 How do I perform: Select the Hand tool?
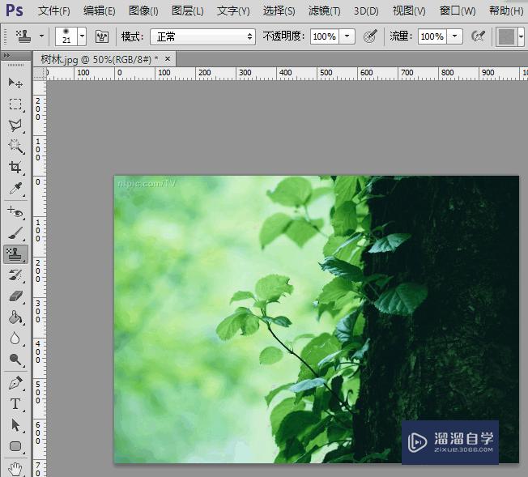[x=15, y=469]
